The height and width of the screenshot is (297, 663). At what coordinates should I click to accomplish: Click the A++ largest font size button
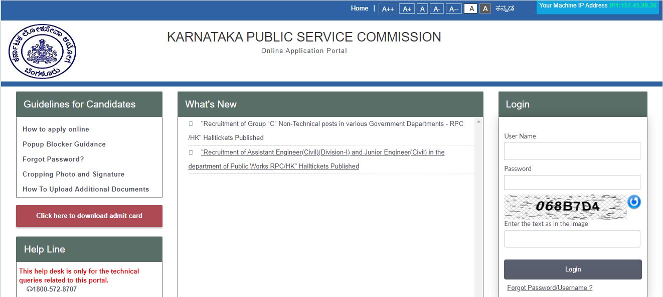pos(388,9)
